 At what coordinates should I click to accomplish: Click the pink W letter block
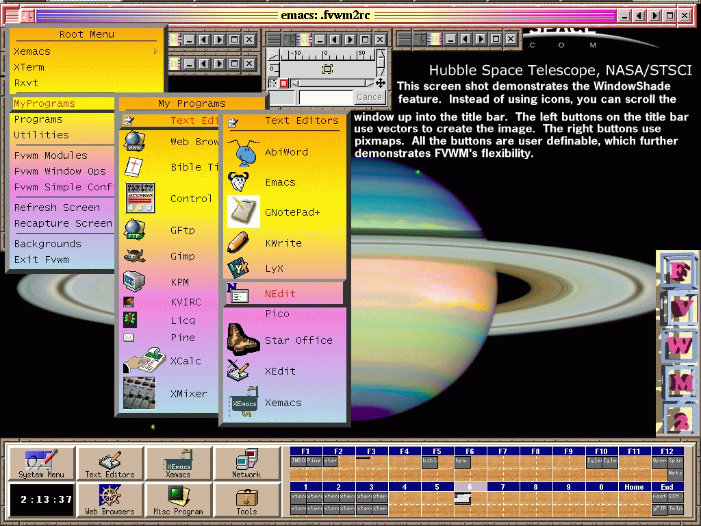point(678,346)
